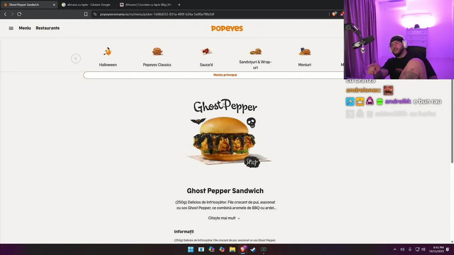Open Xbox Game Bar icon on taskbar
Screen dimensions: 454x255
coord(264,249)
